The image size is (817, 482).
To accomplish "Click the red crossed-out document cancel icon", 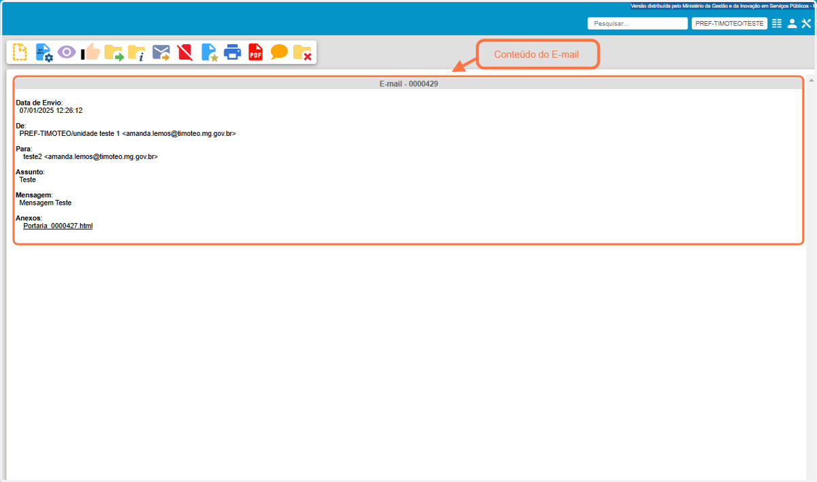I will click(185, 52).
